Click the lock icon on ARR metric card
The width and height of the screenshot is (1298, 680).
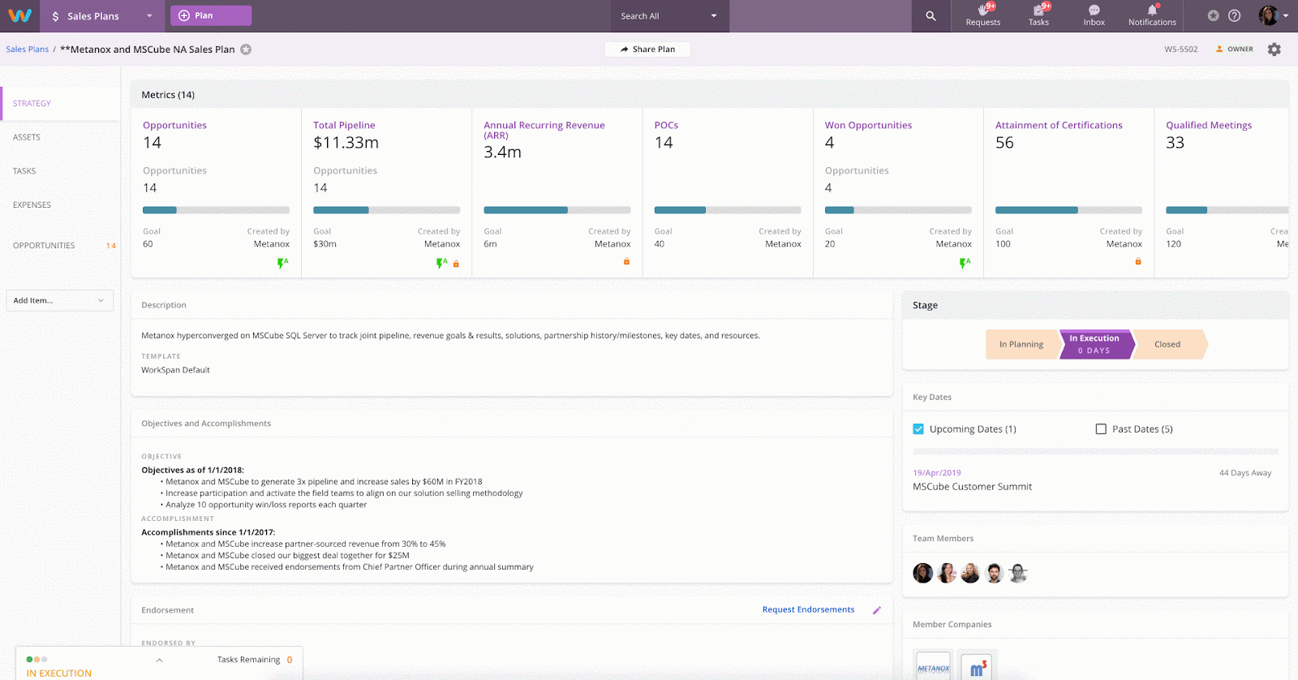coord(626,261)
